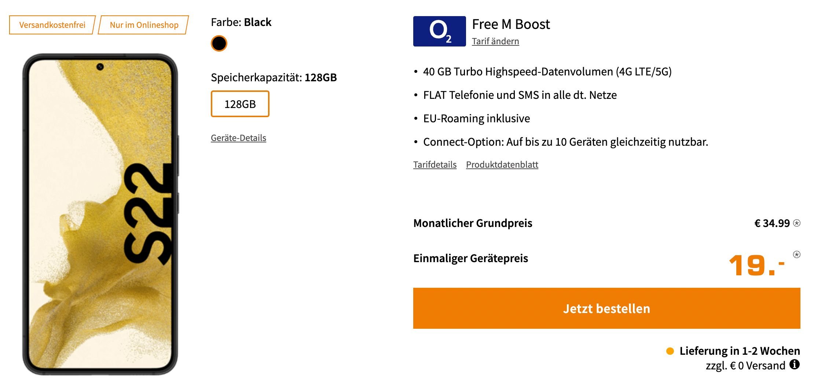Click the O2 carrier logo
The height and width of the screenshot is (391, 825).
tap(439, 31)
